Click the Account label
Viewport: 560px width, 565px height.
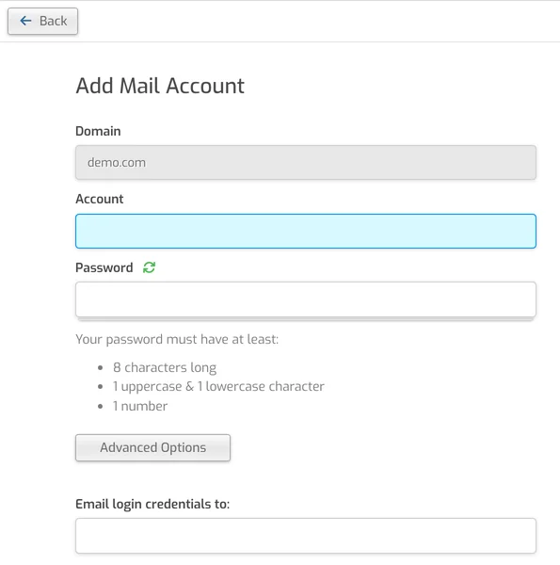100,199
